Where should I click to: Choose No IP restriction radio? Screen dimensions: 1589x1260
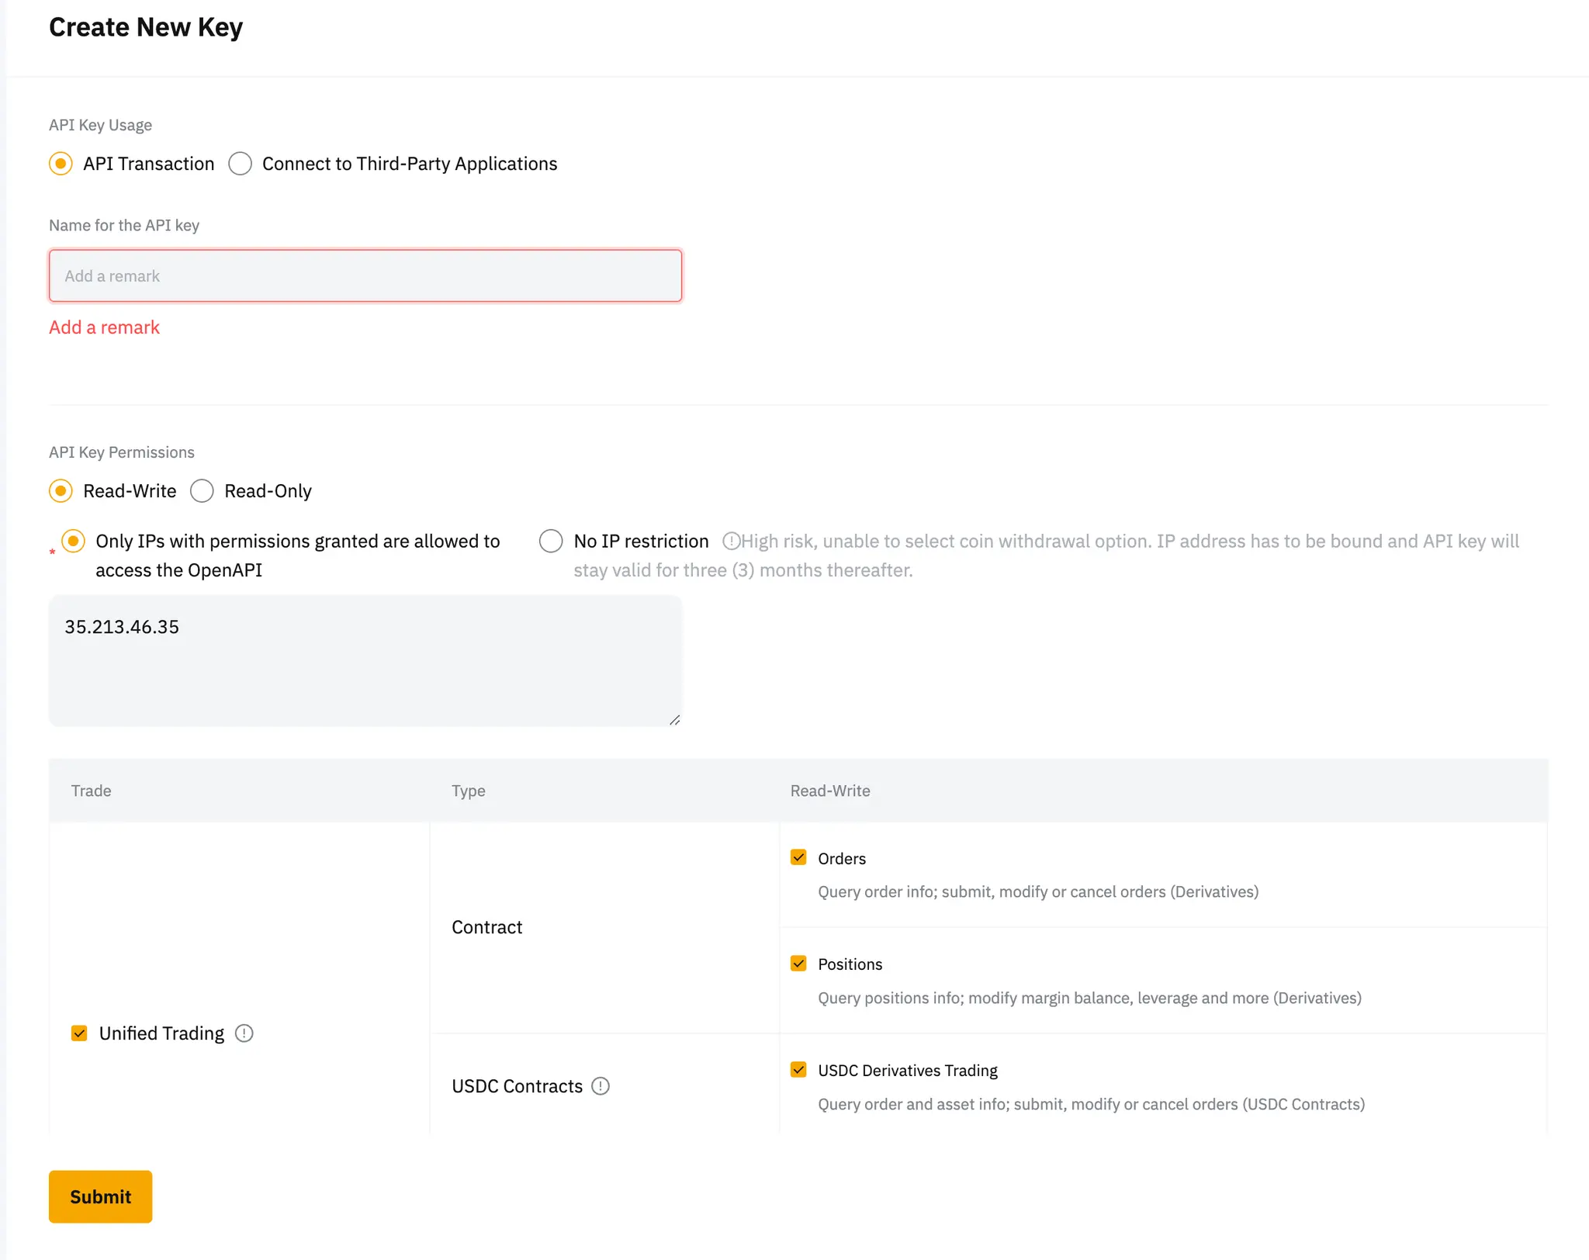(x=551, y=541)
